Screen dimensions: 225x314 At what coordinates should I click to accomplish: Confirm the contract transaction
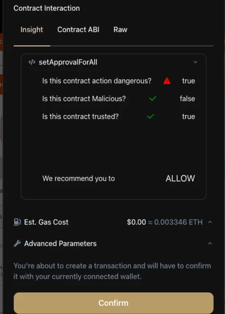point(114,303)
